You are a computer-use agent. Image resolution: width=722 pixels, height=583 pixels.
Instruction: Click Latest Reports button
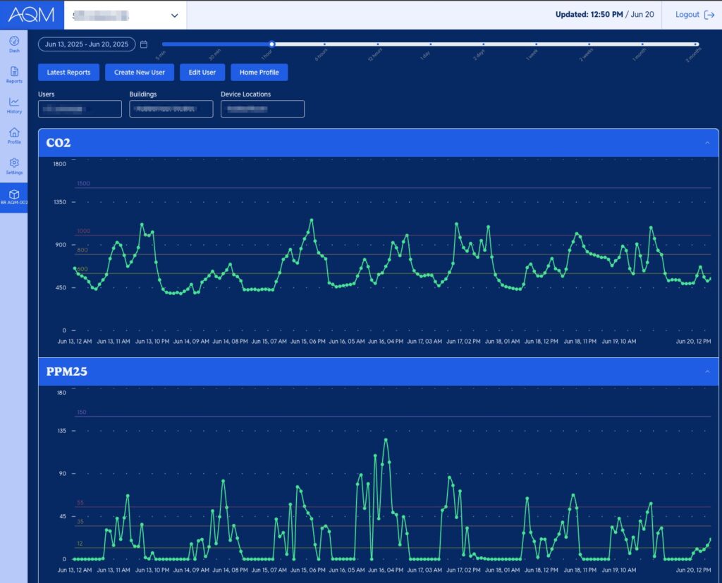68,73
